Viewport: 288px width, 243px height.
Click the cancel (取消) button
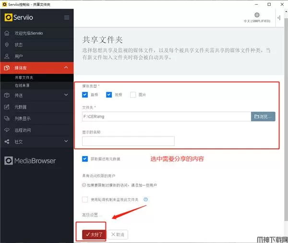[x=118, y=234]
